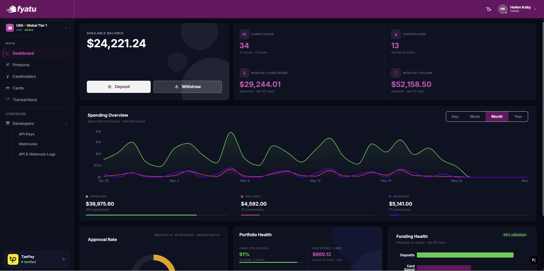
Task: Click the $24,221.24 available balance
Action: [116, 43]
